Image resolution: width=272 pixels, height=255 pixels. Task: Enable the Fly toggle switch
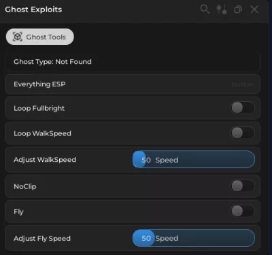243,211
